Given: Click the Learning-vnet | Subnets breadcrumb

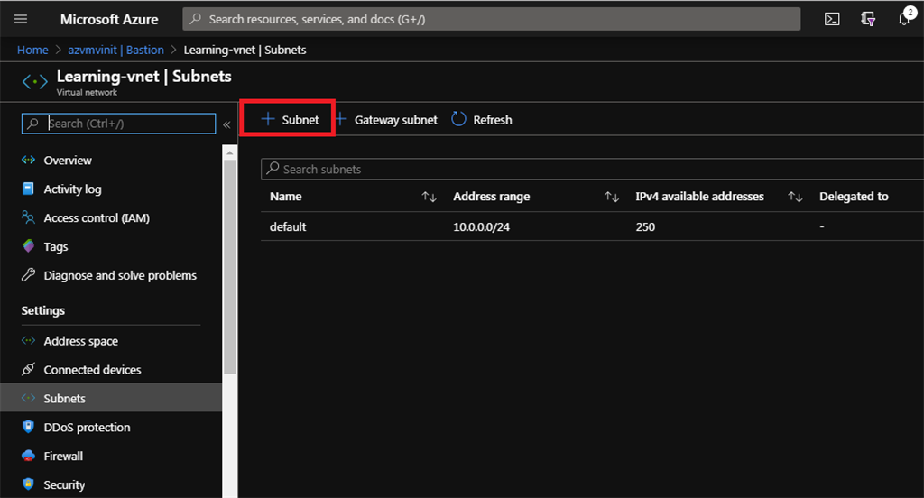Looking at the screenshot, I should point(245,51).
